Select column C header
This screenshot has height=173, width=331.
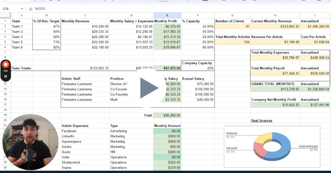click(85, 15)
